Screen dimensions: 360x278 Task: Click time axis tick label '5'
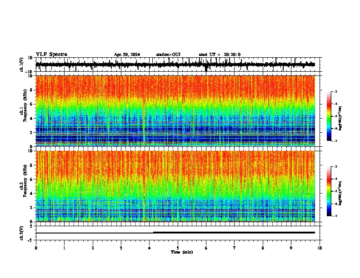(178, 248)
